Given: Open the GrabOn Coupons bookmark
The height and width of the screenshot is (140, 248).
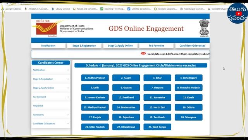Looking at the screenshot, I should click(x=166, y=9).
